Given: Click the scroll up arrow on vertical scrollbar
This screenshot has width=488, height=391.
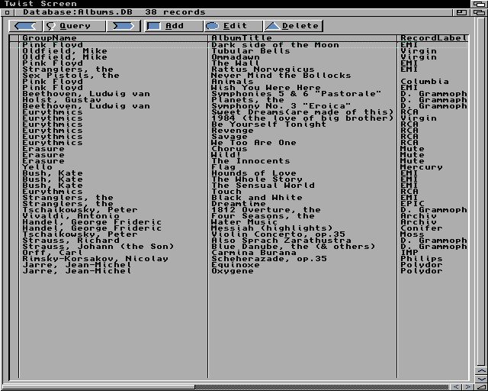Looking at the screenshot, I should [x=481, y=370].
